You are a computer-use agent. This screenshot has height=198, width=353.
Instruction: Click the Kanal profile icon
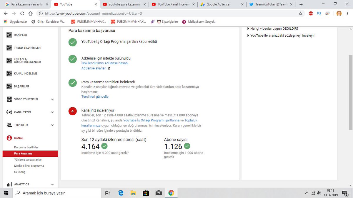point(9,138)
